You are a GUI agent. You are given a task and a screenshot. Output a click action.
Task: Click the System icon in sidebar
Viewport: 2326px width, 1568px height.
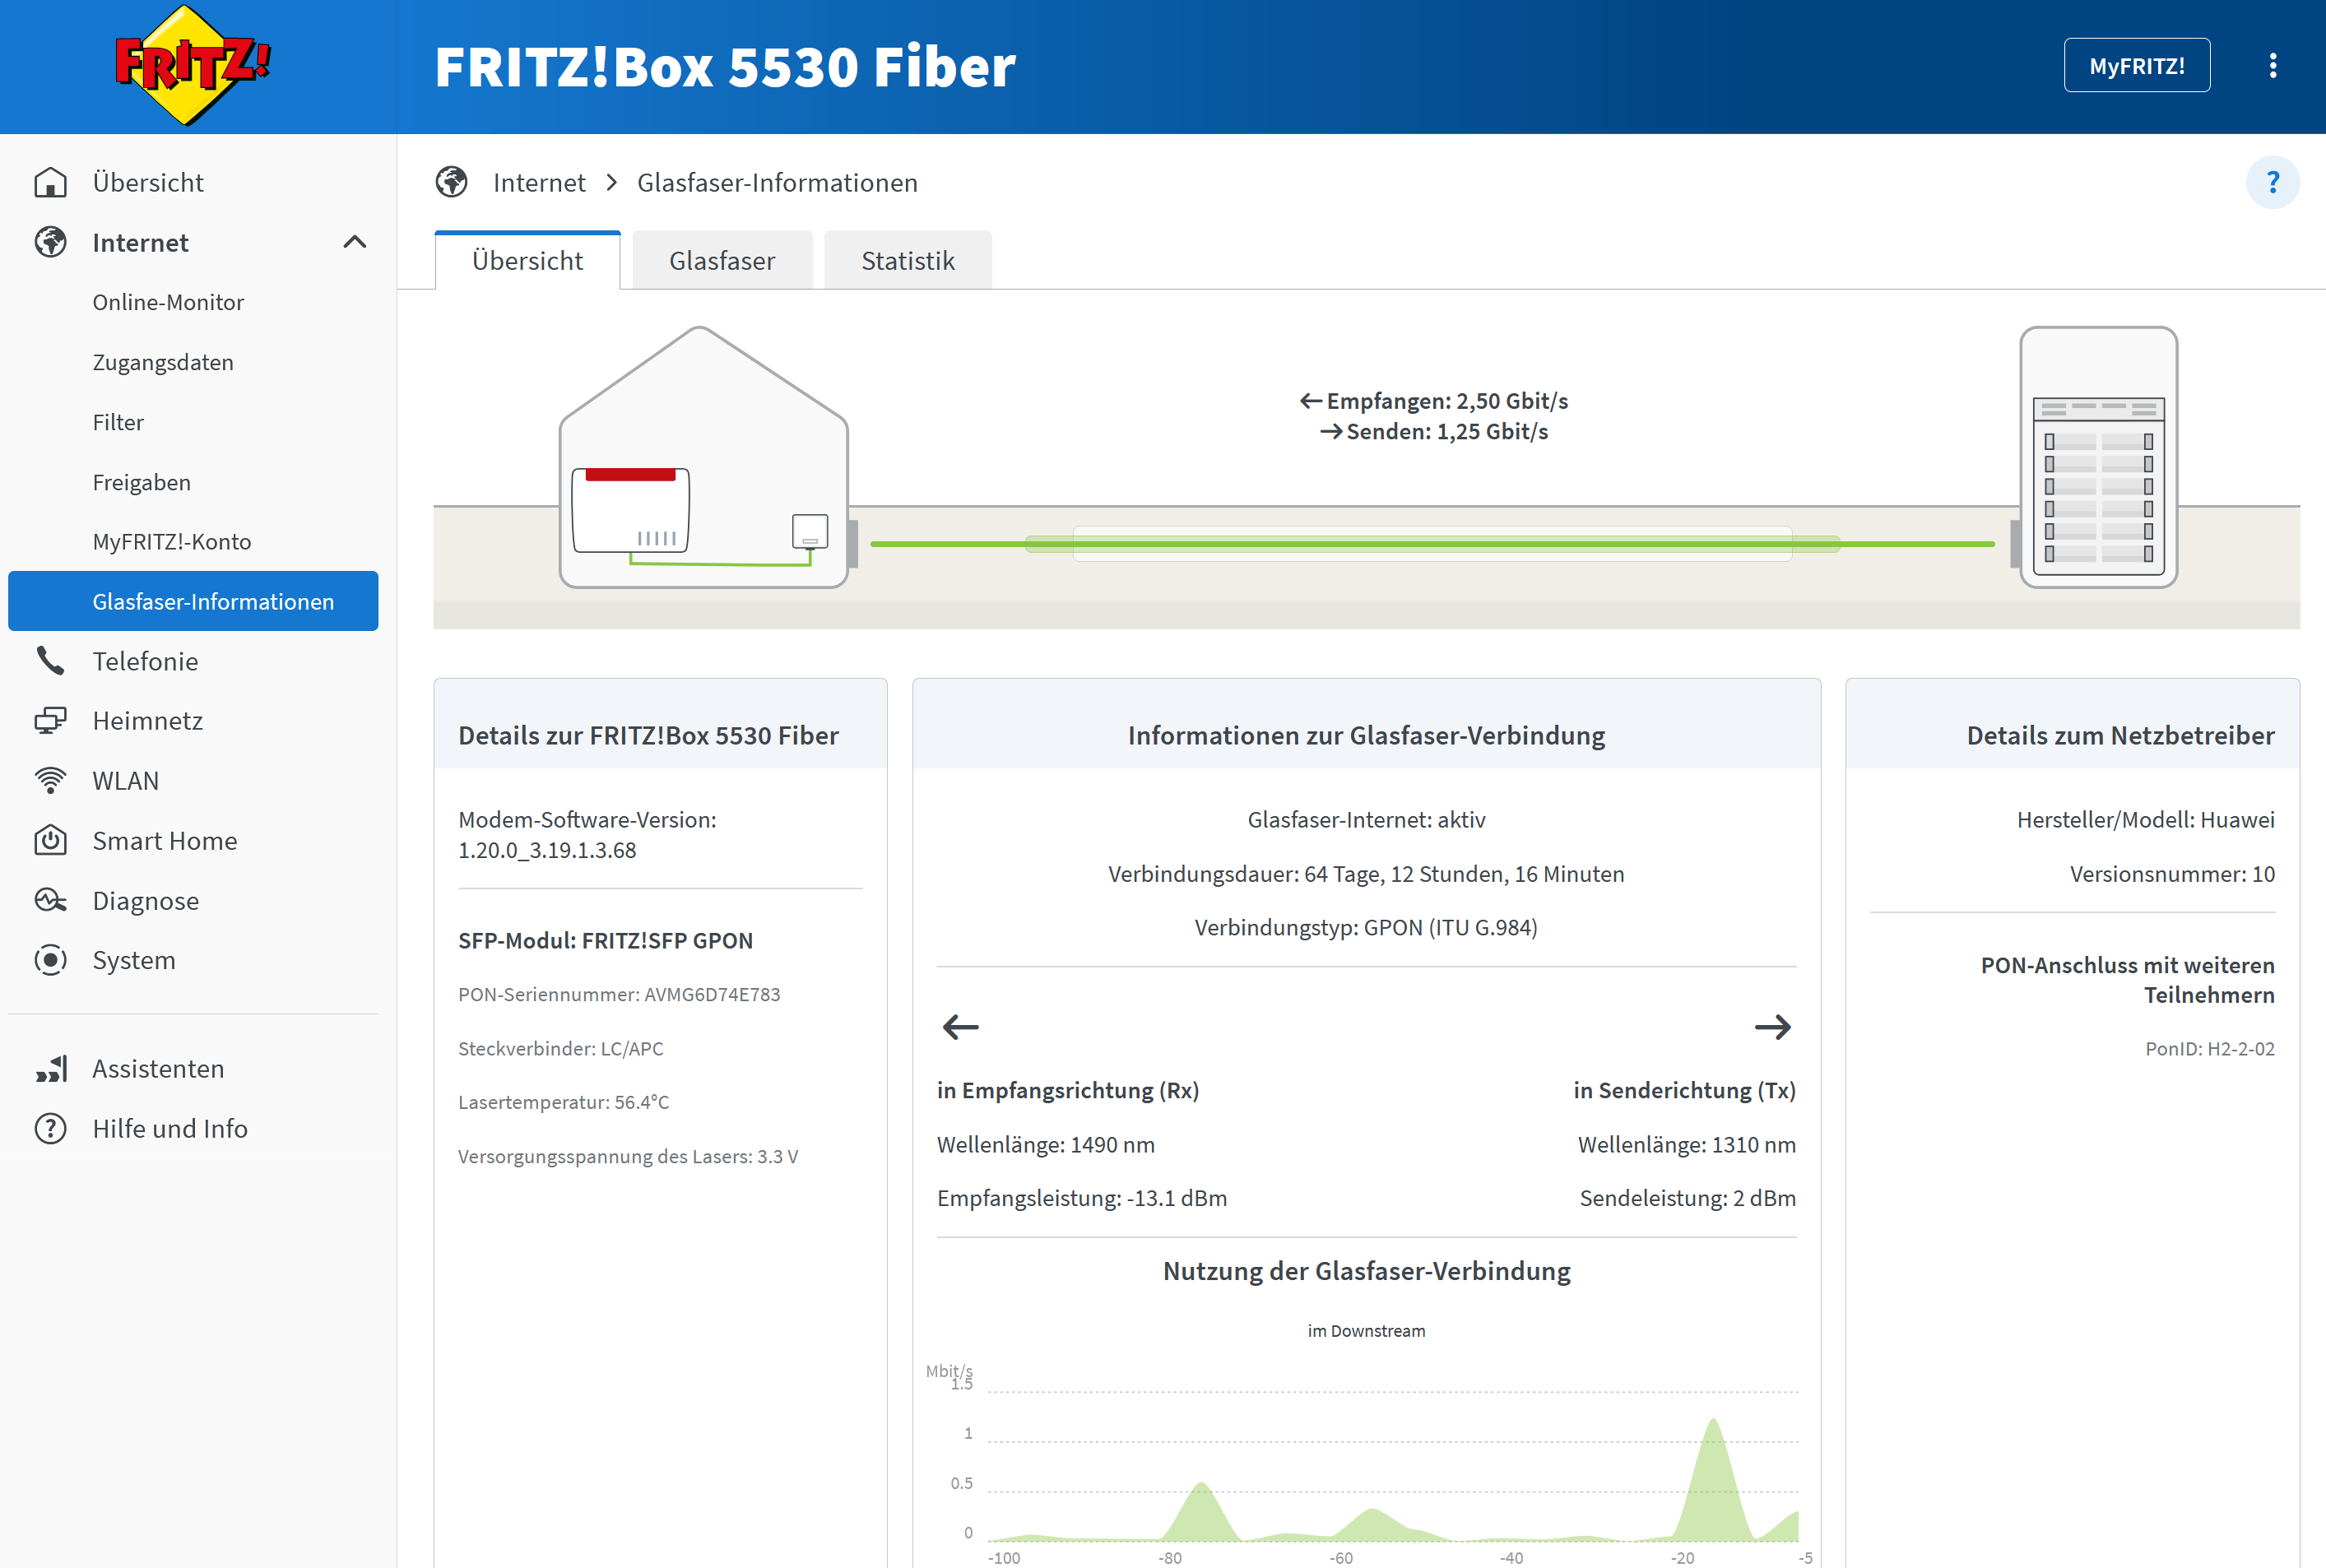pyautogui.click(x=50, y=960)
